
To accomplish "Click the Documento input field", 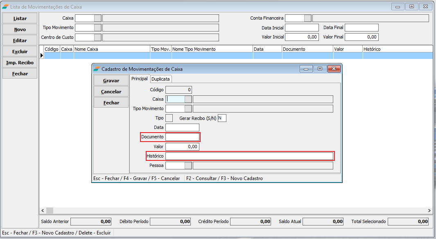I will [x=182, y=137].
